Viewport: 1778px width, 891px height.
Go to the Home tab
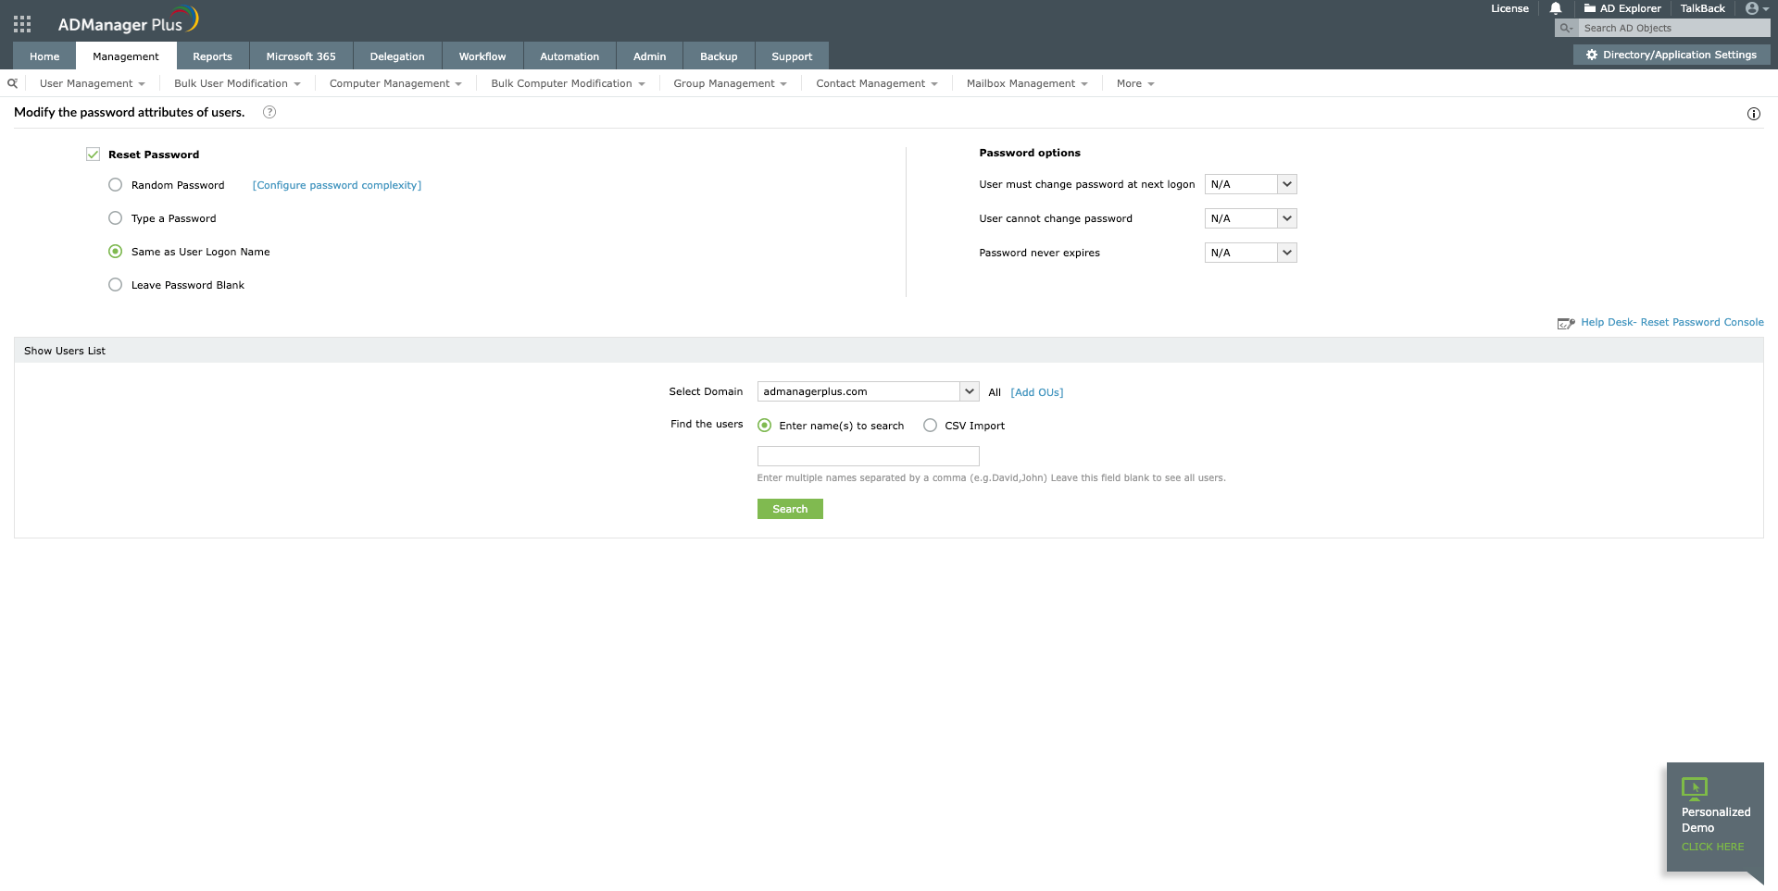coord(44,56)
